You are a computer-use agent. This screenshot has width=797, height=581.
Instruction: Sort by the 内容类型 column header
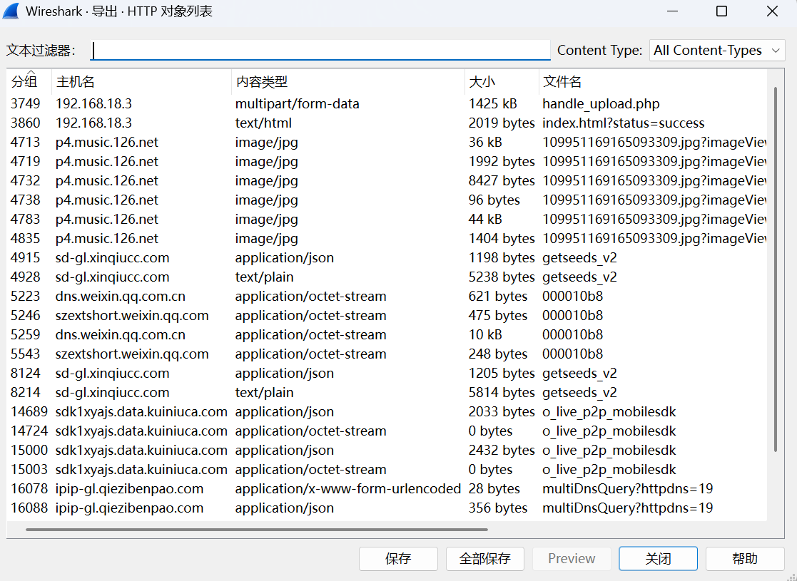[261, 82]
